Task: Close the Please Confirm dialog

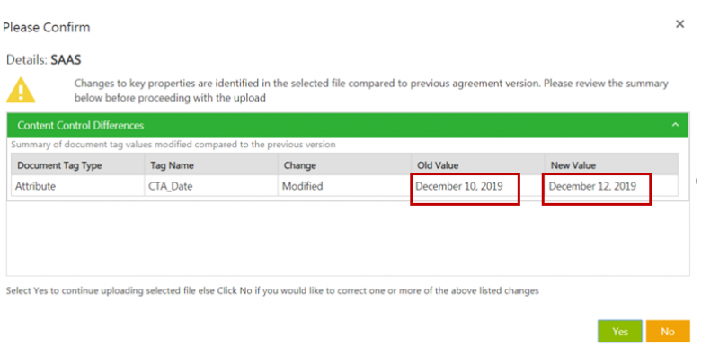Action: pyautogui.click(x=680, y=24)
